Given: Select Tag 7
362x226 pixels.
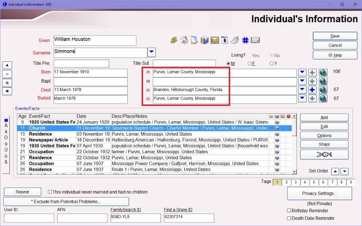Looking at the screenshot, I should click(x=332, y=182).
